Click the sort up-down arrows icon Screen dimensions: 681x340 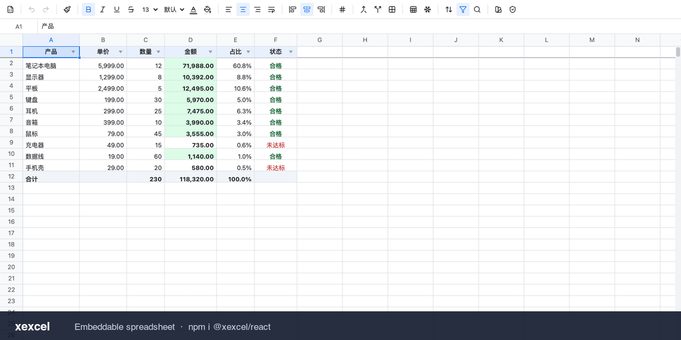pos(449,10)
